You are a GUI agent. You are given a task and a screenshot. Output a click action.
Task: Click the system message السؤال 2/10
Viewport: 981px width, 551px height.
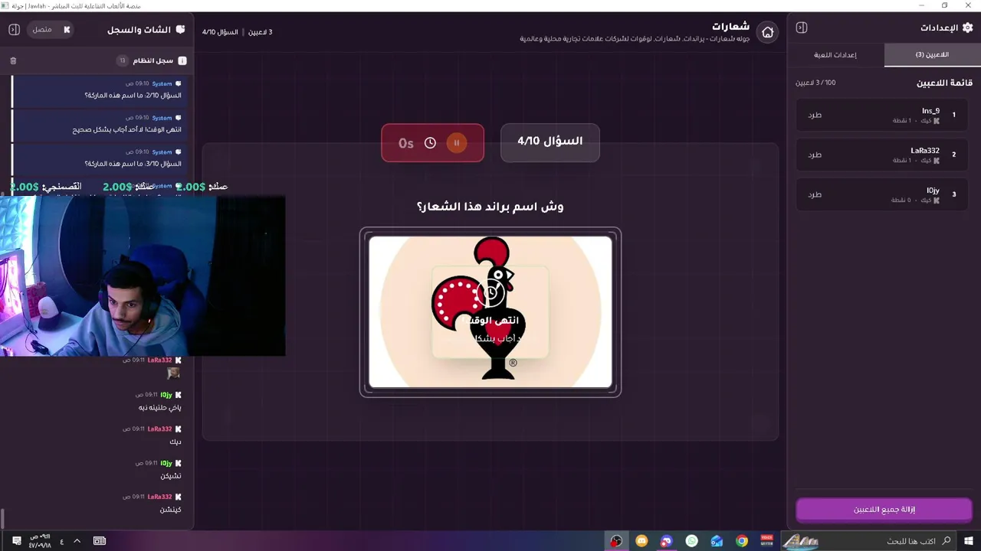133,96
